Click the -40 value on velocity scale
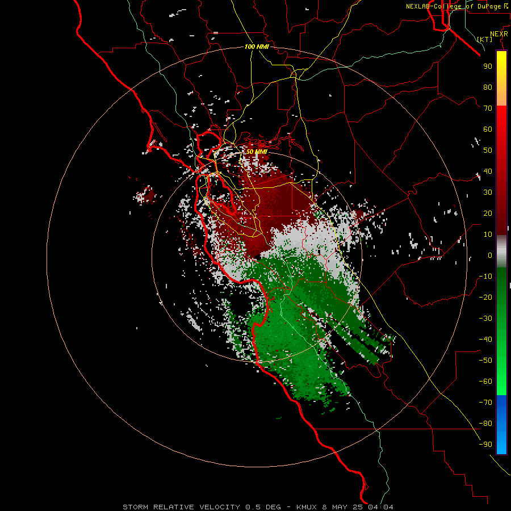511x511 pixels. pos(485,340)
